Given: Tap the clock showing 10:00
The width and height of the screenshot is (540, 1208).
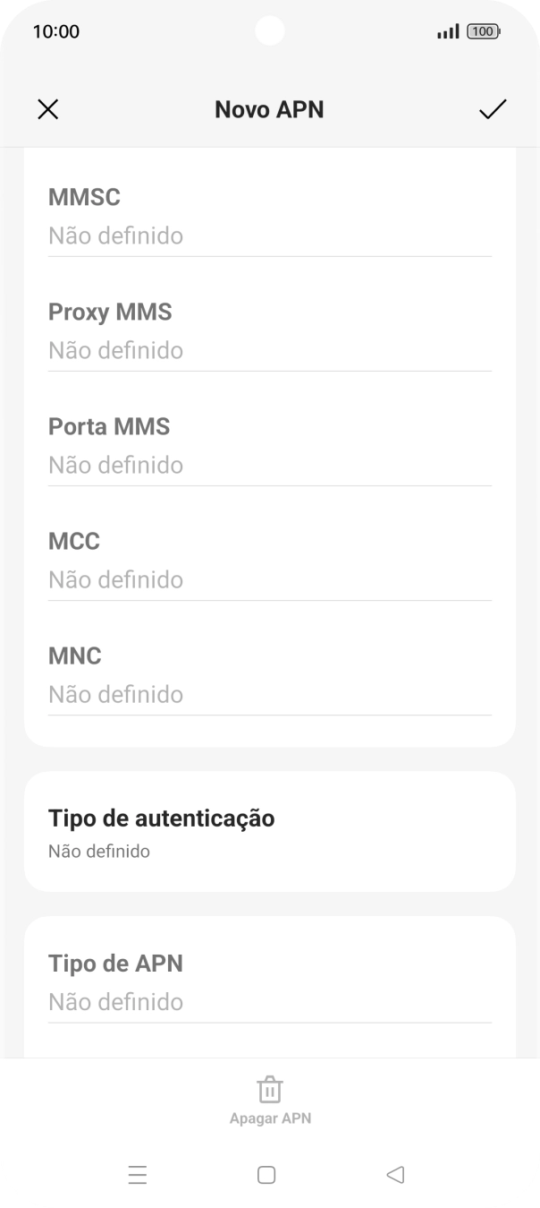Looking at the screenshot, I should point(55,31).
